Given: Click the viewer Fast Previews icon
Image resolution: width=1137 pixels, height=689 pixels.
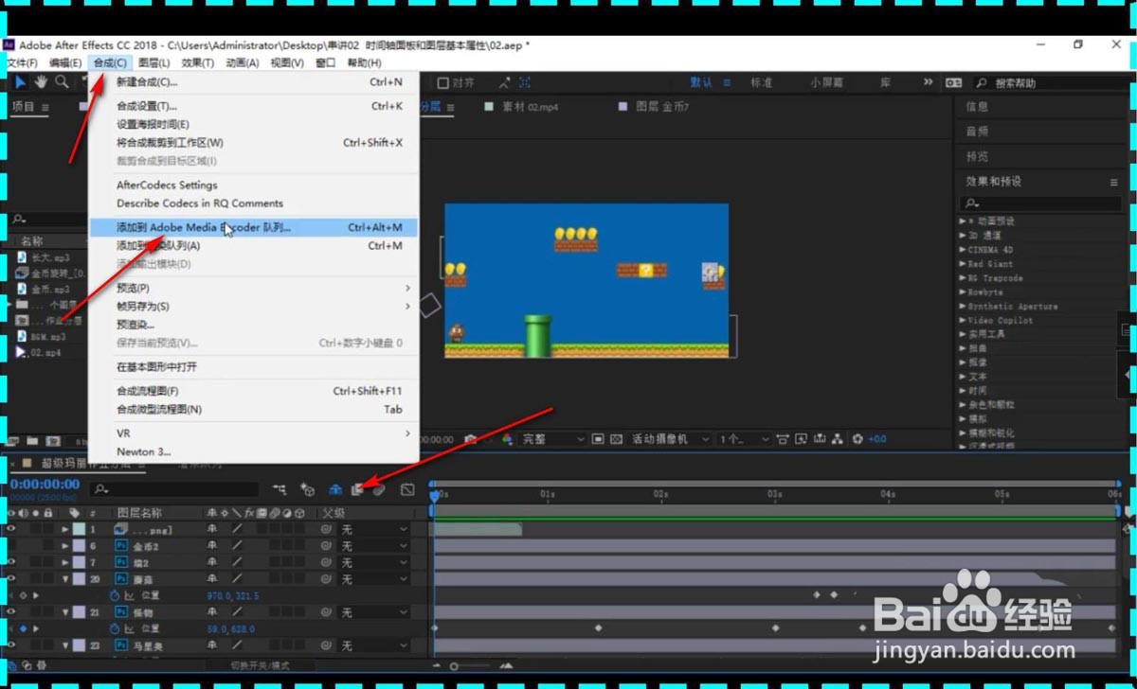Looking at the screenshot, I should tap(802, 439).
